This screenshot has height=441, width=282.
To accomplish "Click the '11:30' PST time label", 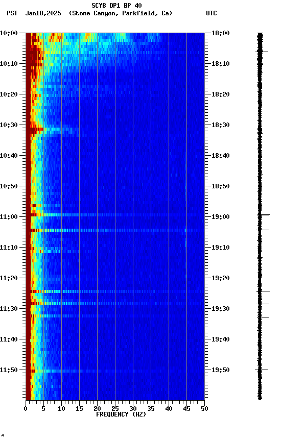I will click(x=9, y=309).
